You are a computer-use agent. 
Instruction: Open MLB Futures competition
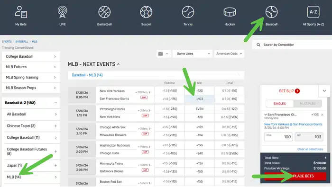coord(31,67)
